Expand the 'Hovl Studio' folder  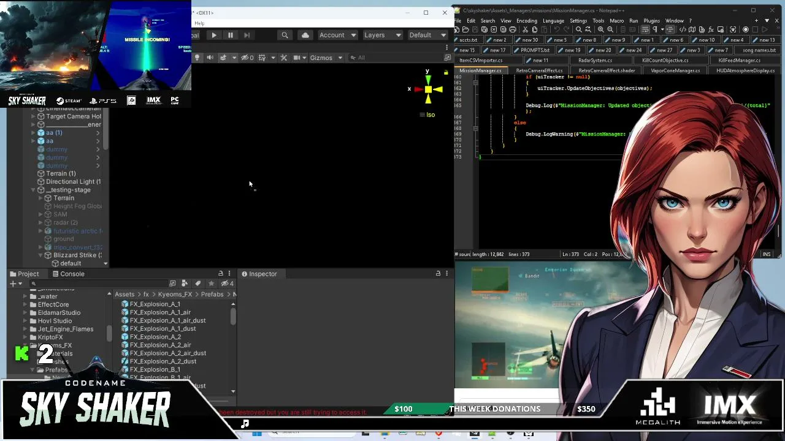[25, 321]
